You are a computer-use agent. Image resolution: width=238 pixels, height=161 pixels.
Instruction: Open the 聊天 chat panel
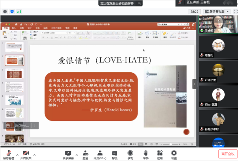115,153
